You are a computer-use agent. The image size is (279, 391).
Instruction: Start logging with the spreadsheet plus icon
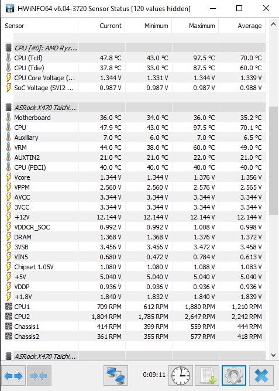(207, 376)
